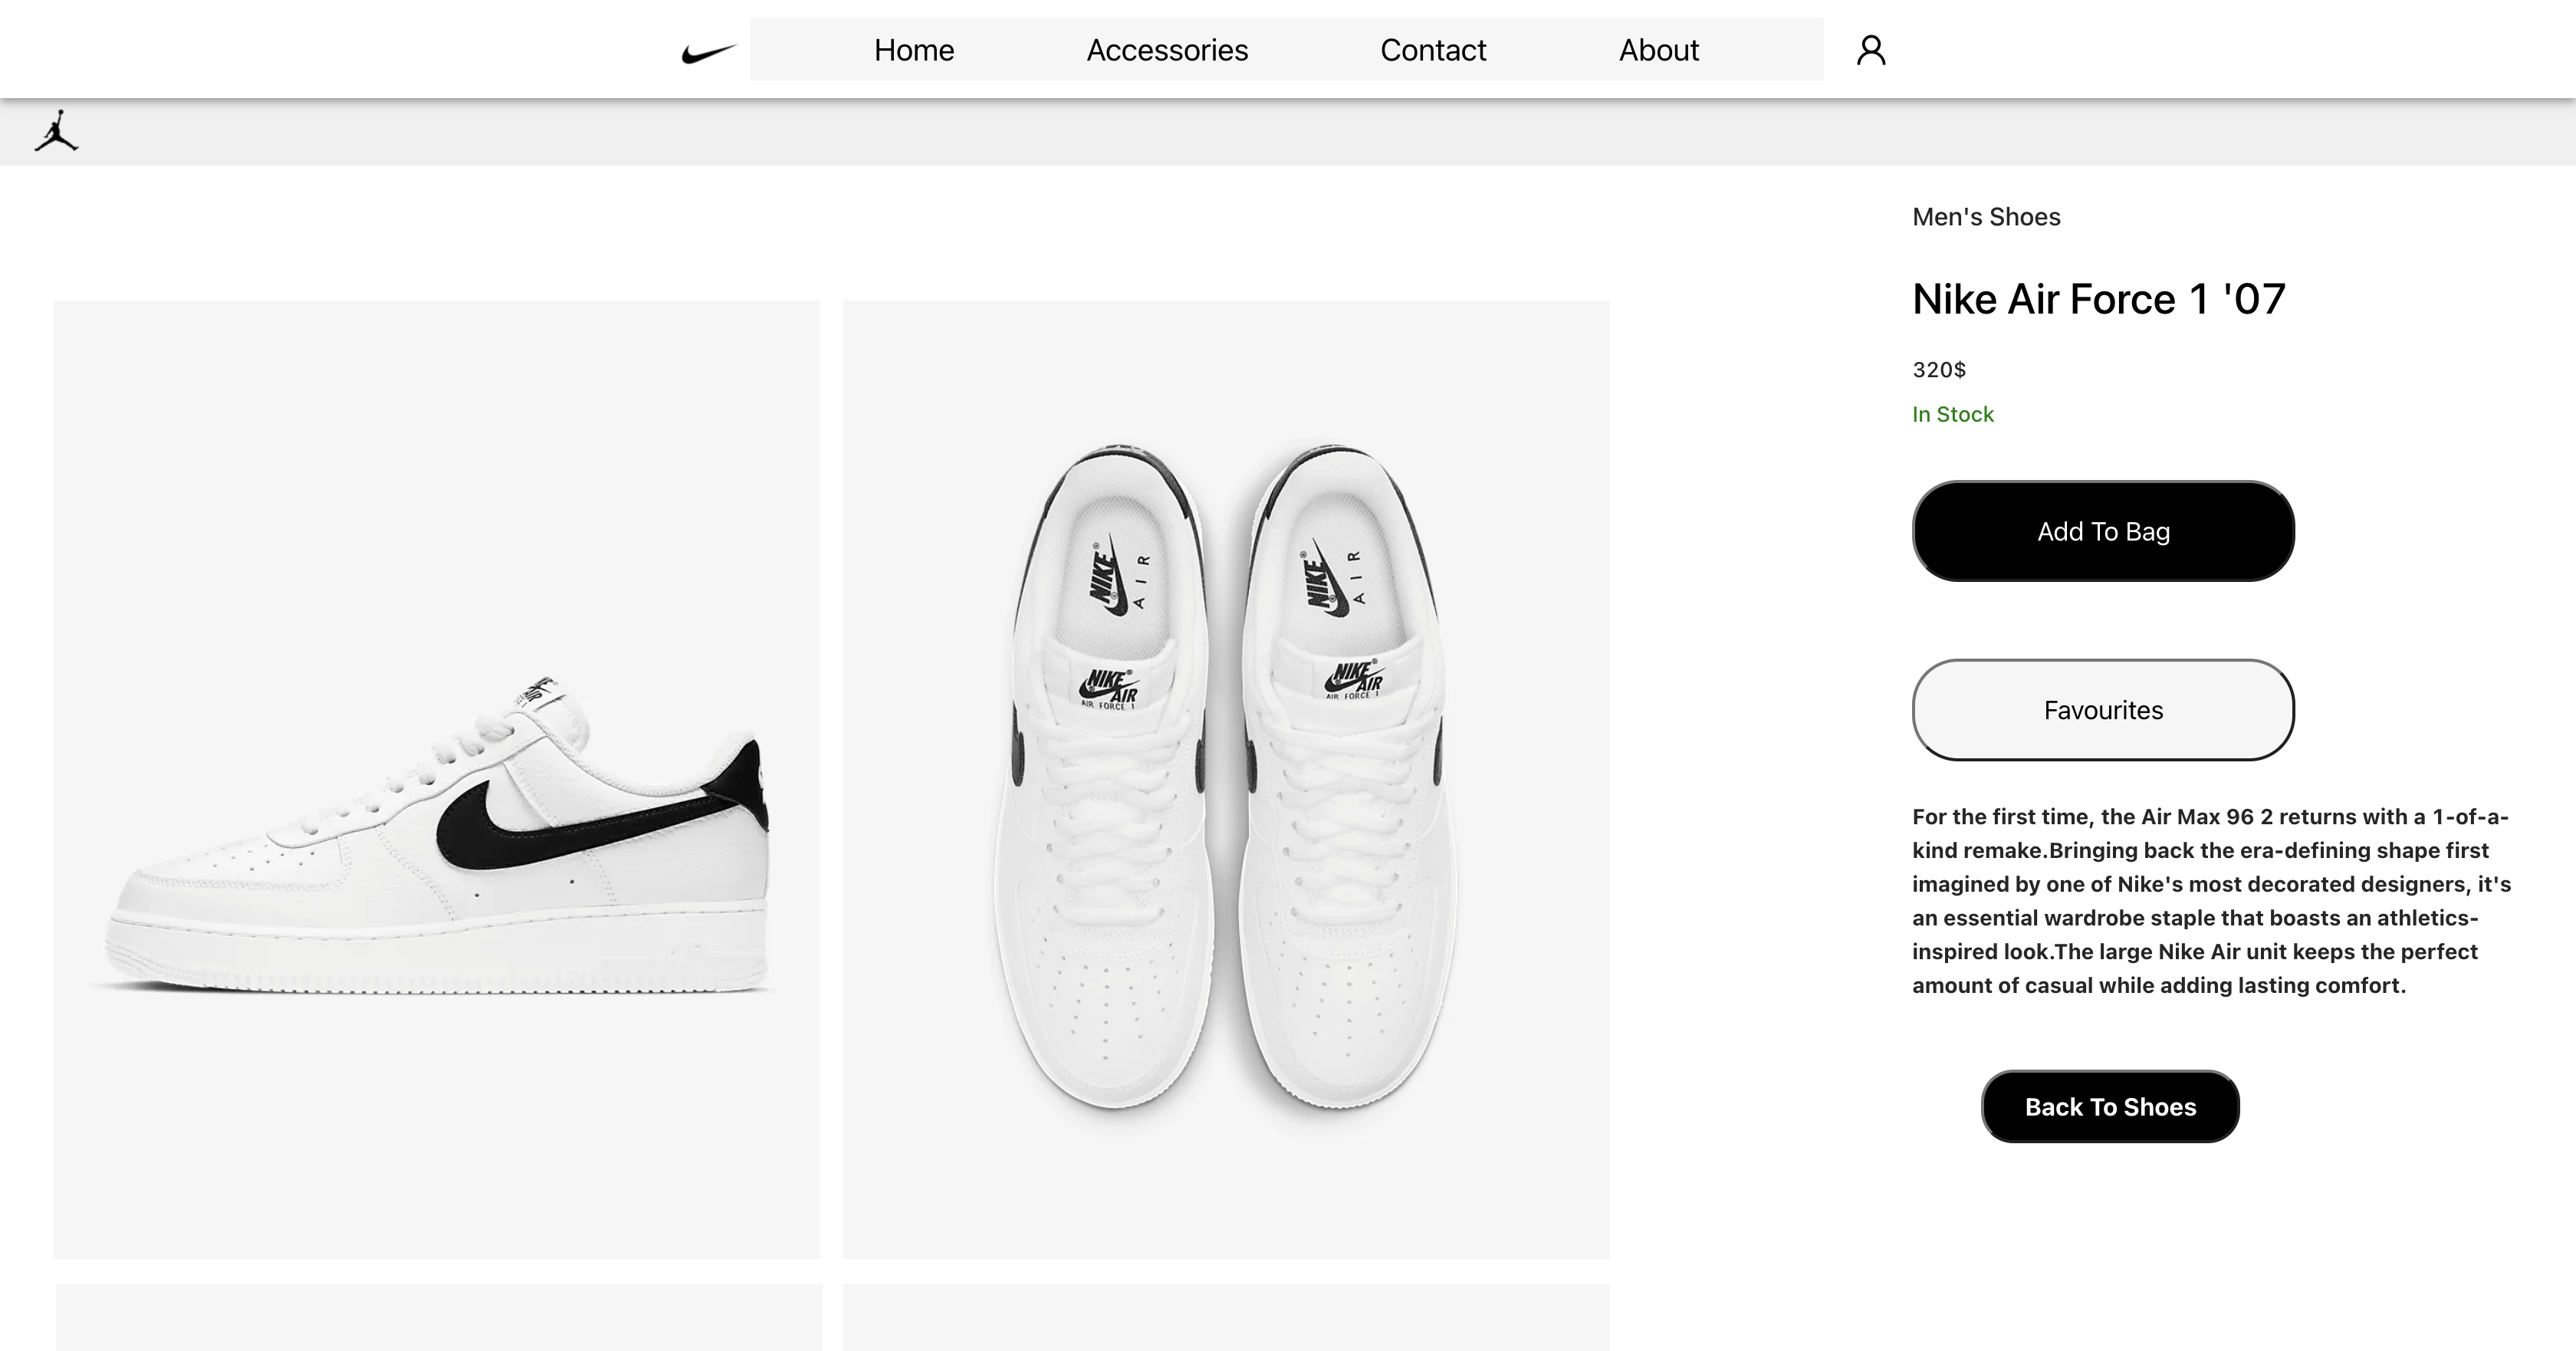The width and height of the screenshot is (2576, 1351).
Task: Select Contact in the navigation bar
Action: click(x=1433, y=50)
